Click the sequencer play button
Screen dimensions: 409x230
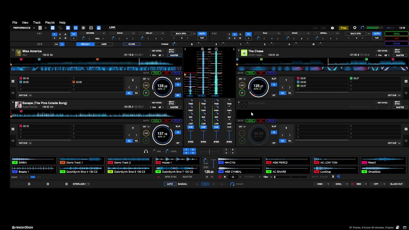pos(225,177)
